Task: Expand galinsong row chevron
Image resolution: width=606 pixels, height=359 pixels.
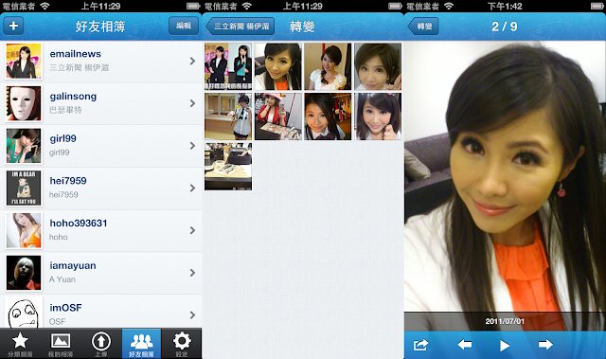Action: tap(192, 103)
